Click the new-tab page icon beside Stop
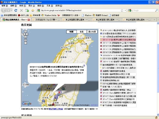 click(27, 10)
